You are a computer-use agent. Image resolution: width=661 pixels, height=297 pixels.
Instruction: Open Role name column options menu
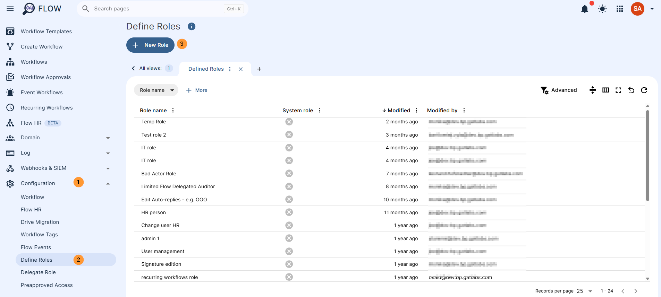[173, 111]
